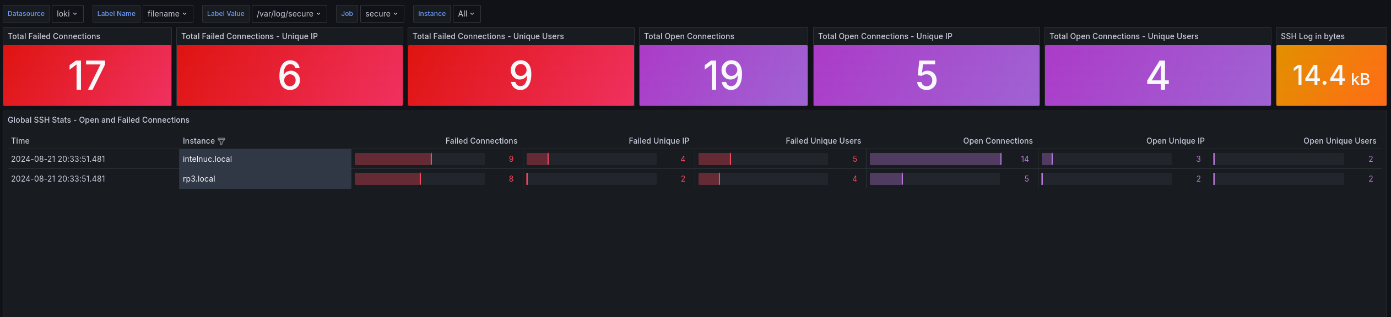The width and height of the screenshot is (1391, 317).
Task: Sort table by Time column header
Action: point(20,141)
